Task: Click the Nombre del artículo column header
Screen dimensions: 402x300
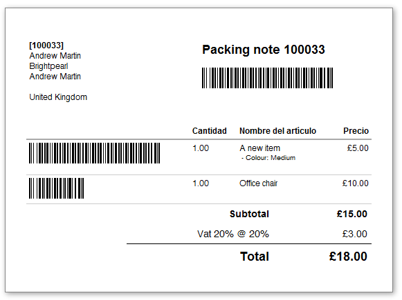Action: (277, 131)
